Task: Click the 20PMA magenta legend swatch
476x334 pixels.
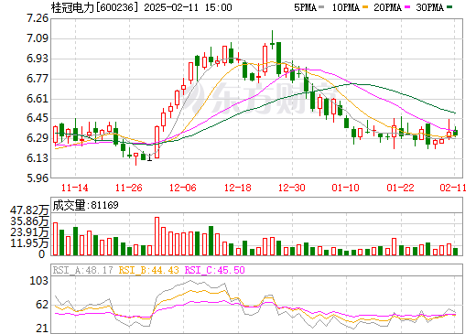Action: pos(407,7)
